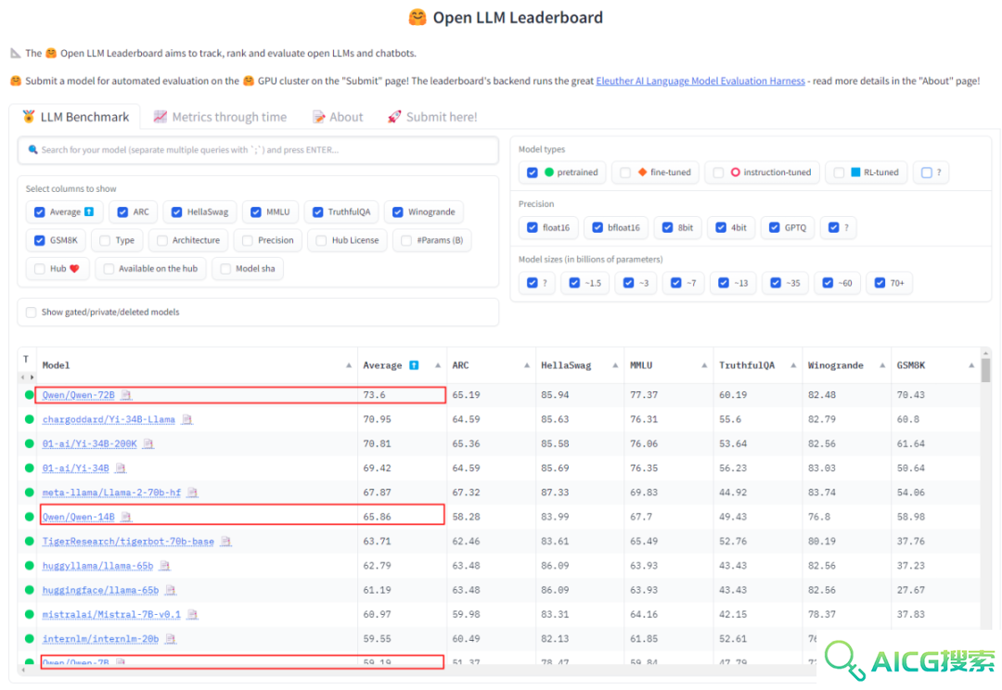Click the rocket icon on the Submit here tab

(394, 117)
